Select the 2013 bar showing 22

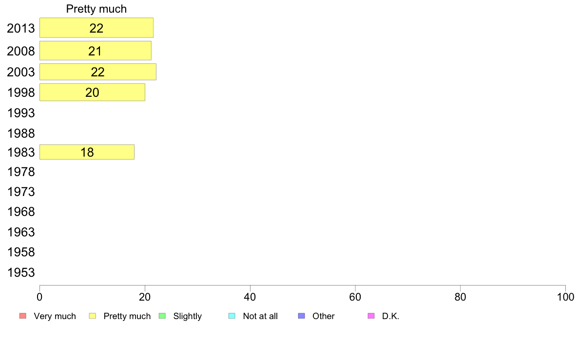[96, 28]
